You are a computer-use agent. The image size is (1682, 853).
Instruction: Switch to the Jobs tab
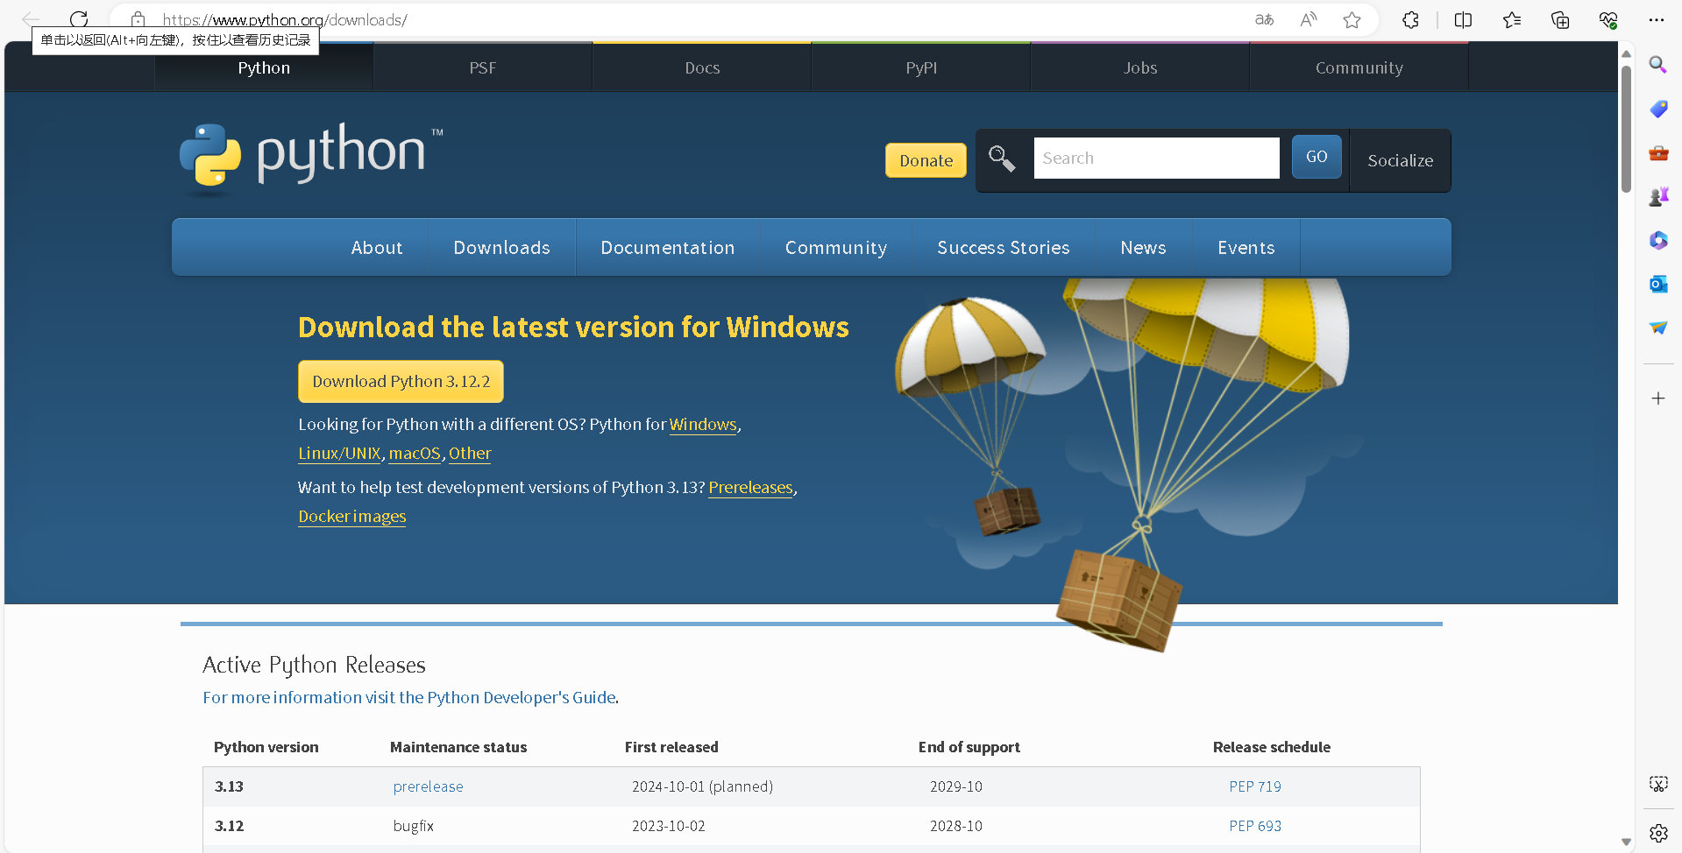pos(1140,67)
